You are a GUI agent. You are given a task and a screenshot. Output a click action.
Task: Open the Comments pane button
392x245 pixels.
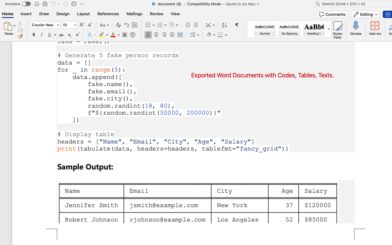(332, 14)
